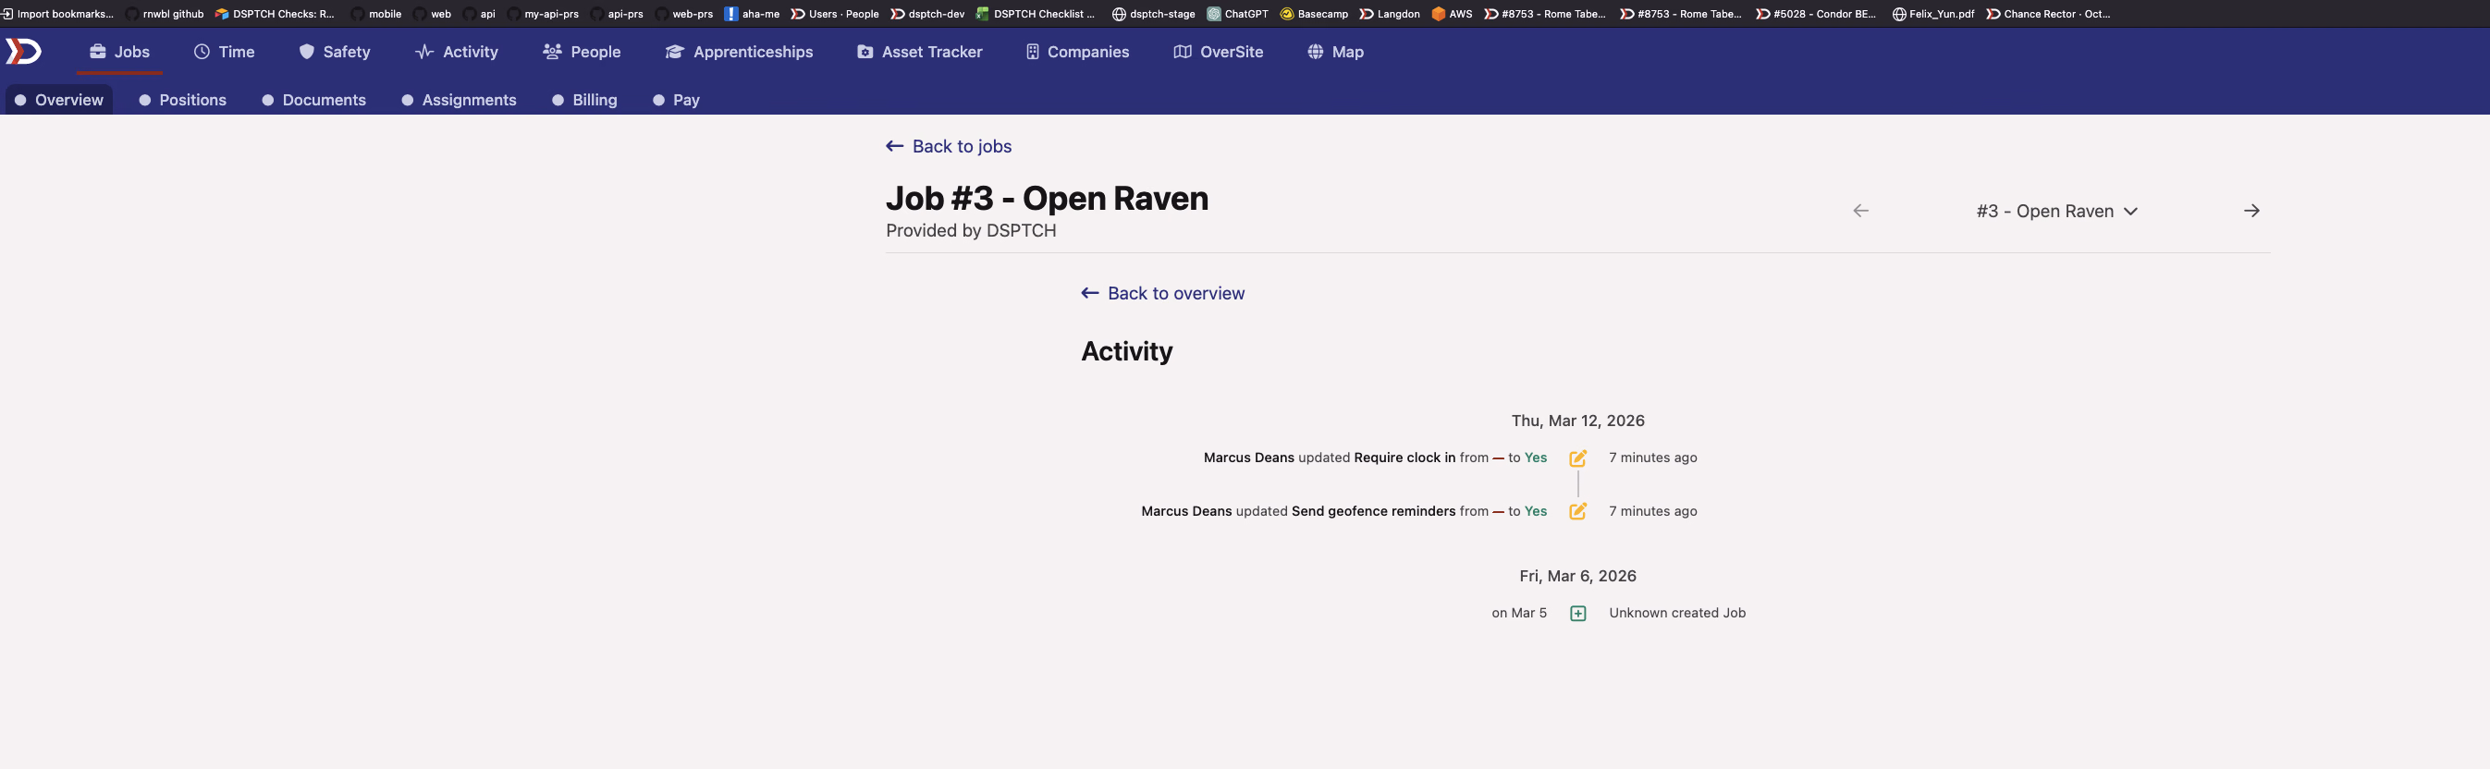Screen dimensions: 2490x769
Task: Click the edit icon beside Require clock in
Action: pyautogui.click(x=1577, y=458)
